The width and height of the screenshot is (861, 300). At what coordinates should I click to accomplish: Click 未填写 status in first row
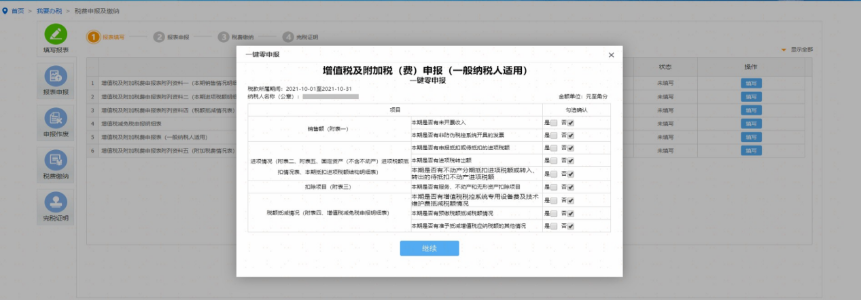(x=665, y=83)
